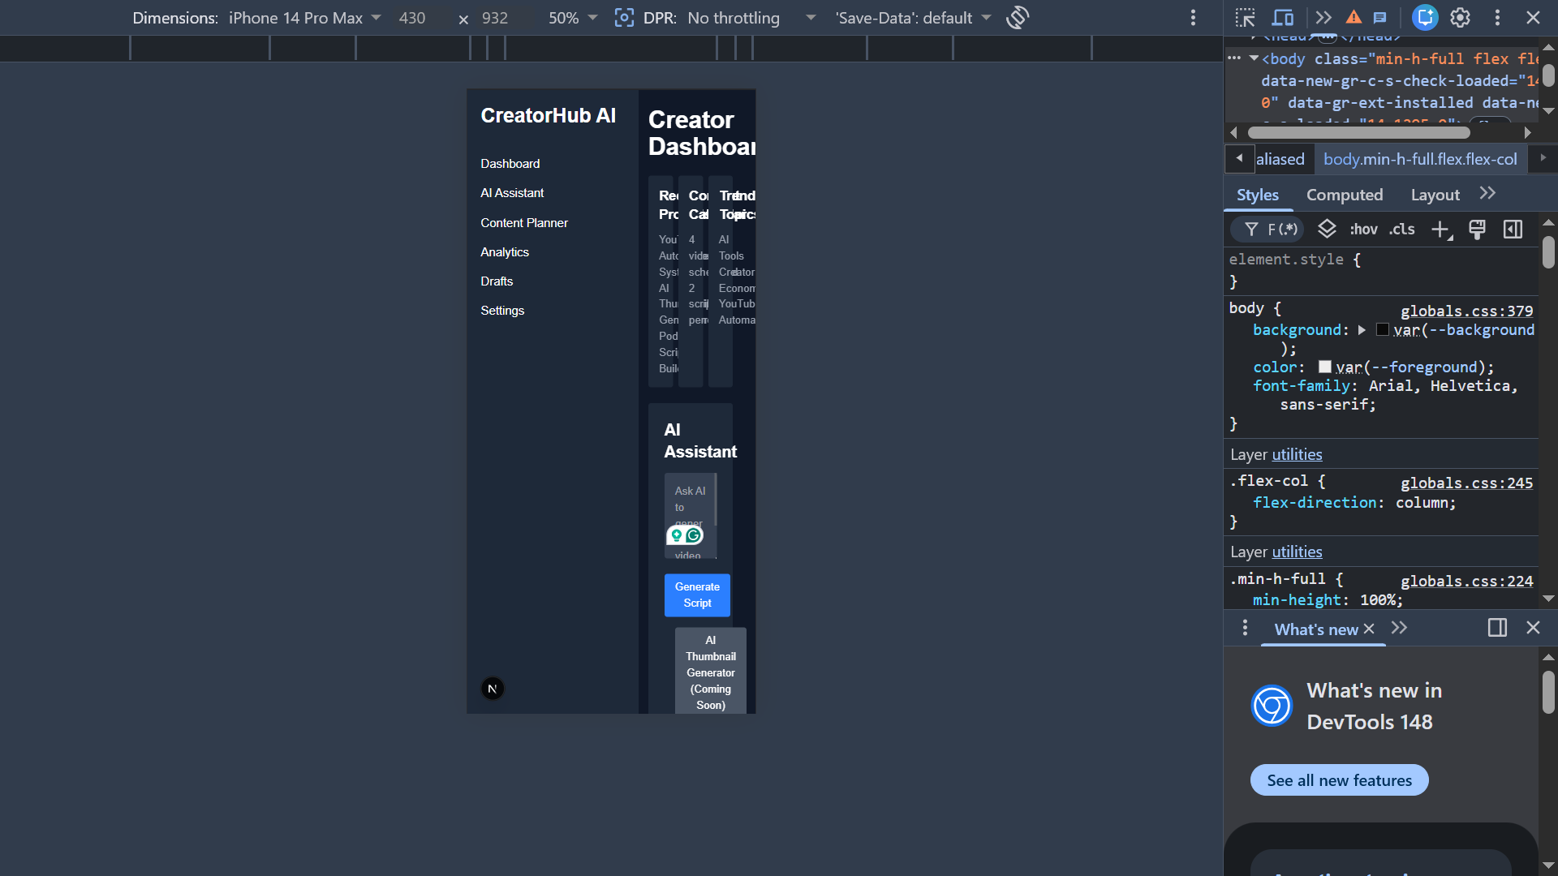Screen dimensions: 1558x876
Task: Open Settings sidebar link
Action: 501,311
